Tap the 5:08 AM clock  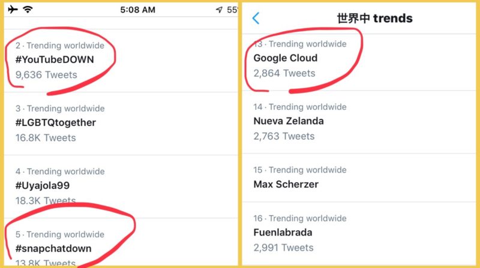(138, 10)
